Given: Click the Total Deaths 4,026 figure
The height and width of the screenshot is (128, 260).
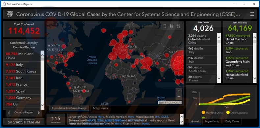Looking at the screenshot, I should pos(203,28).
